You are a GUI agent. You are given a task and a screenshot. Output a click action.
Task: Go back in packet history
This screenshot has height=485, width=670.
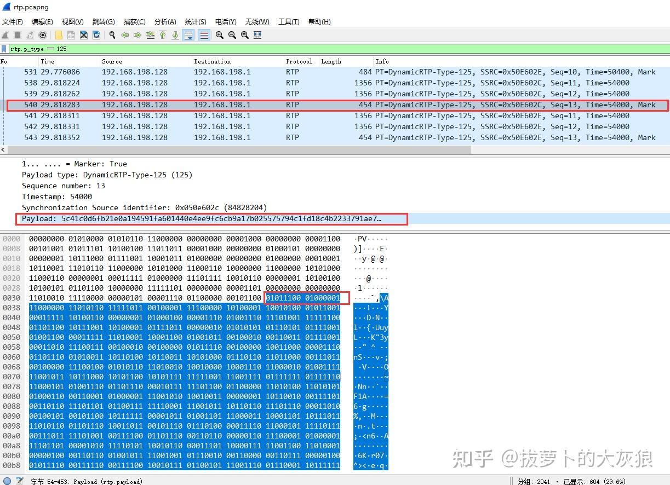pos(125,35)
